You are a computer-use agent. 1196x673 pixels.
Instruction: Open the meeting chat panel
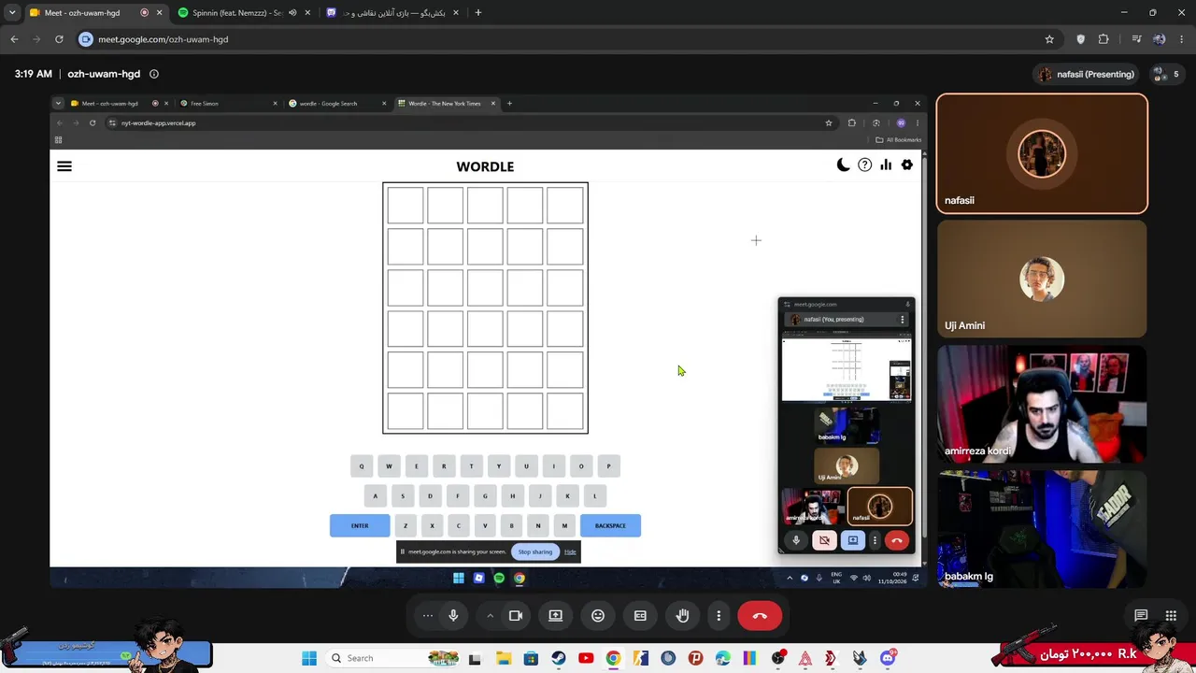click(x=1141, y=615)
